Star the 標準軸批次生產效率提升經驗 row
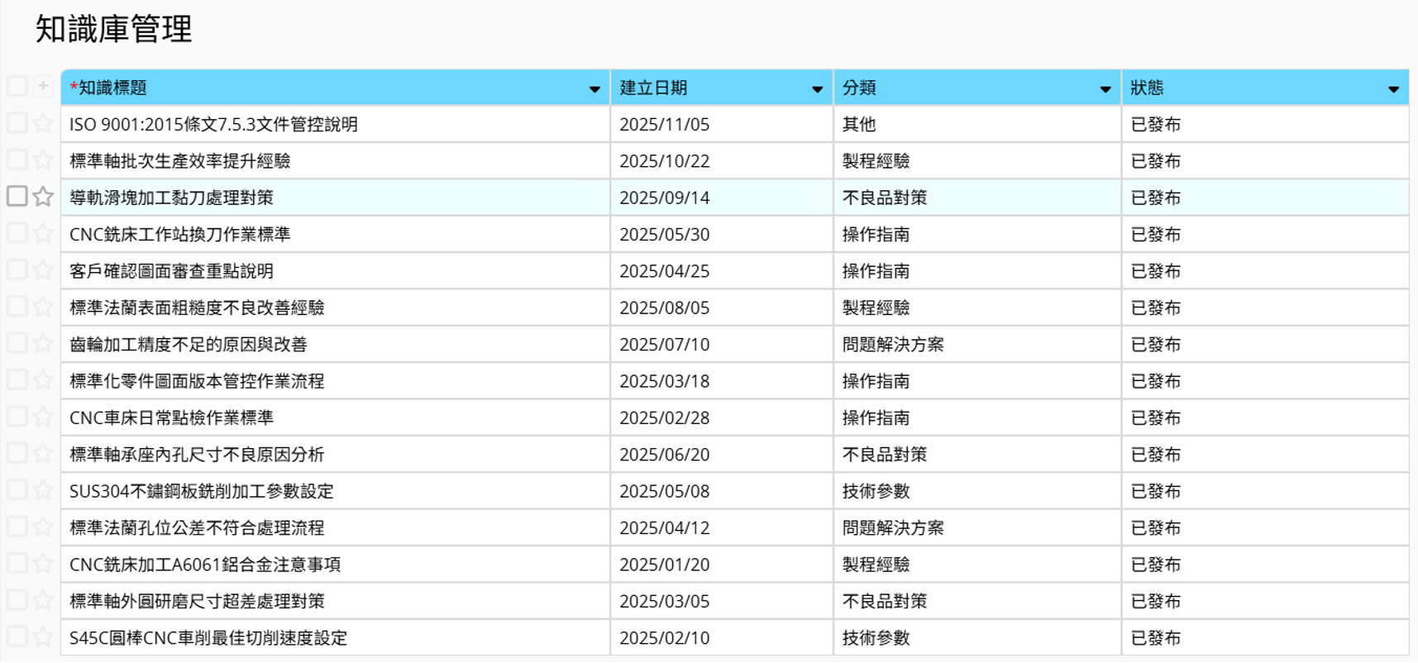Image resolution: width=1418 pixels, height=663 pixels. 43,160
